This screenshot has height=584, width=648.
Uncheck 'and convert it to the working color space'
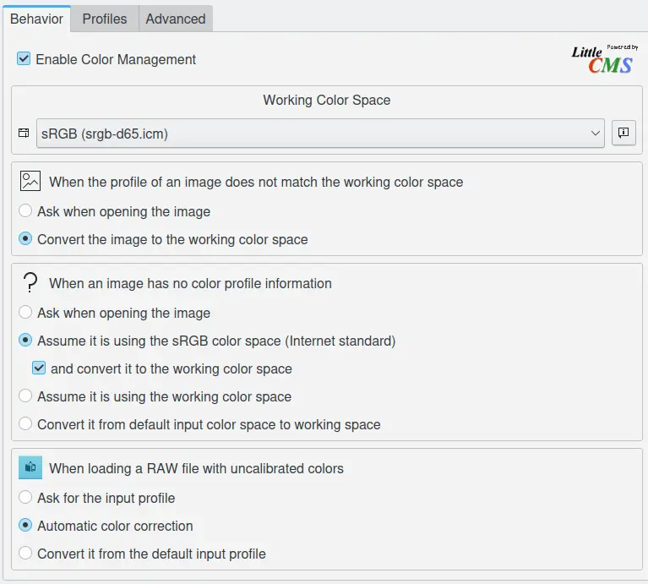pos(39,368)
